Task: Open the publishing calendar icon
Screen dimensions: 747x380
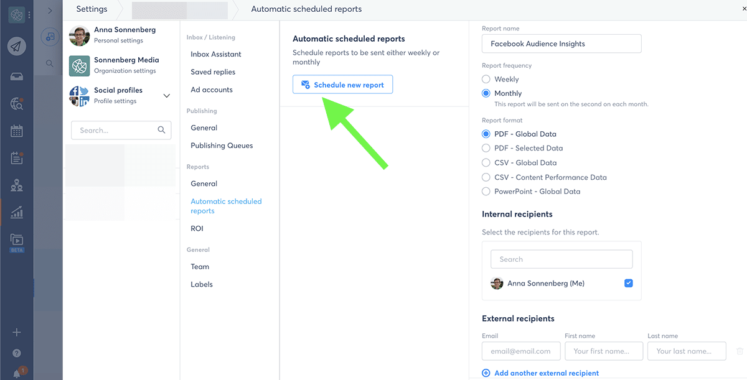Action: click(17, 131)
